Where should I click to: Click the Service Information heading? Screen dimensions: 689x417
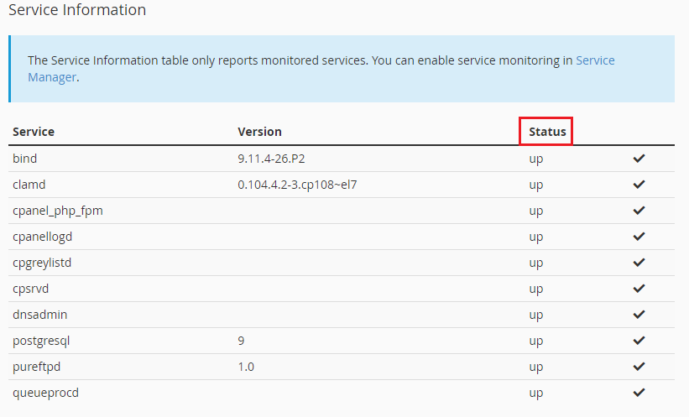point(77,11)
